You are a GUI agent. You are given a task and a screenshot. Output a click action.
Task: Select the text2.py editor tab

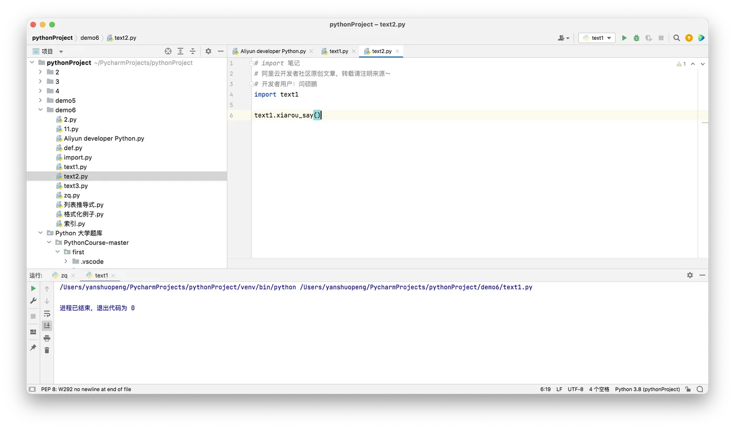[x=382, y=51]
